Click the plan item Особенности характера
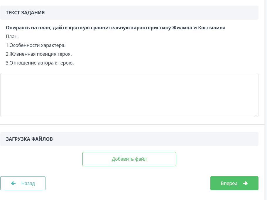The width and height of the screenshot is (267, 200). (x=36, y=45)
